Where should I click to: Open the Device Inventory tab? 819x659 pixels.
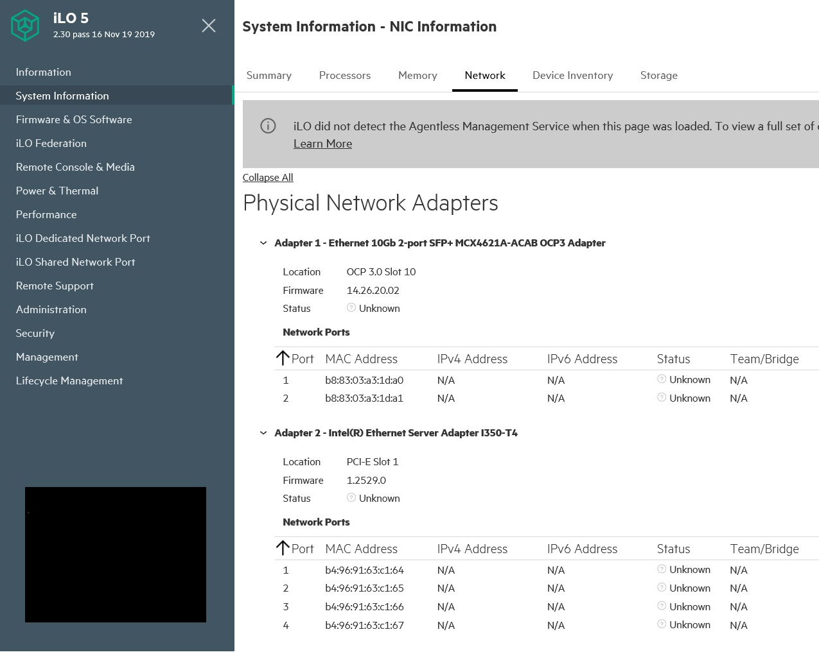point(572,75)
